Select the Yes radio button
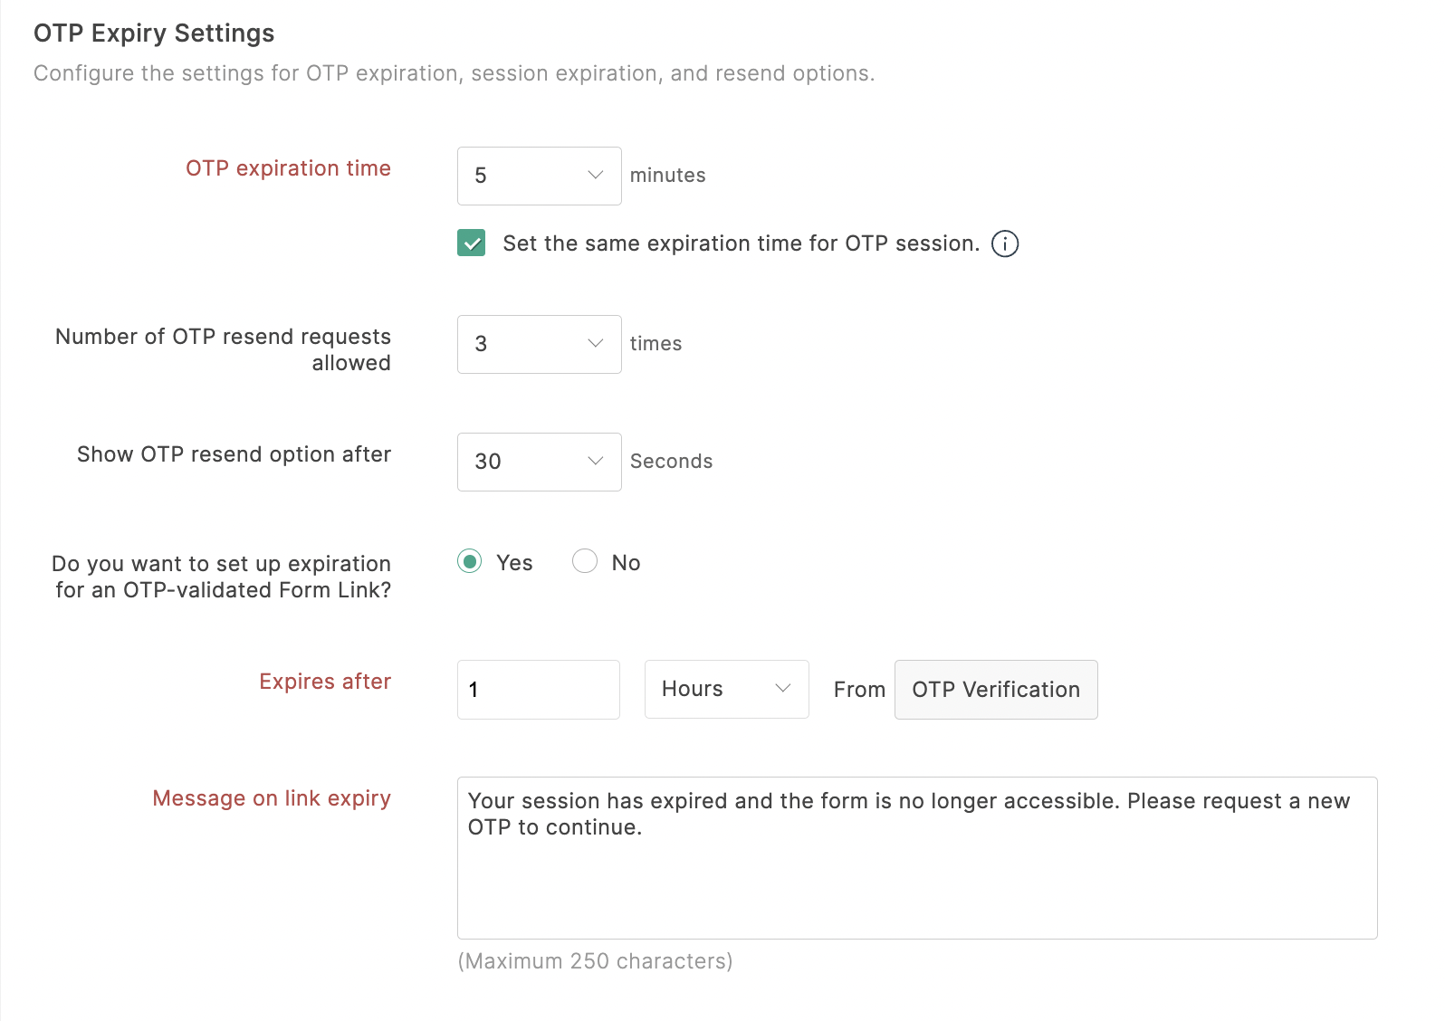The height and width of the screenshot is (1021, 1445). pyautogui.click(x=470, y=561)
